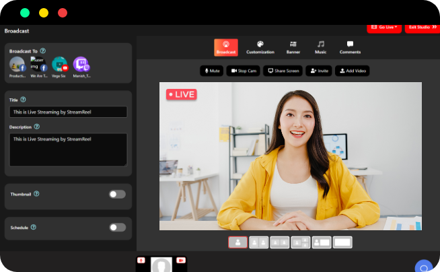
Task: Click the Title text field
Action: point(68,112)
